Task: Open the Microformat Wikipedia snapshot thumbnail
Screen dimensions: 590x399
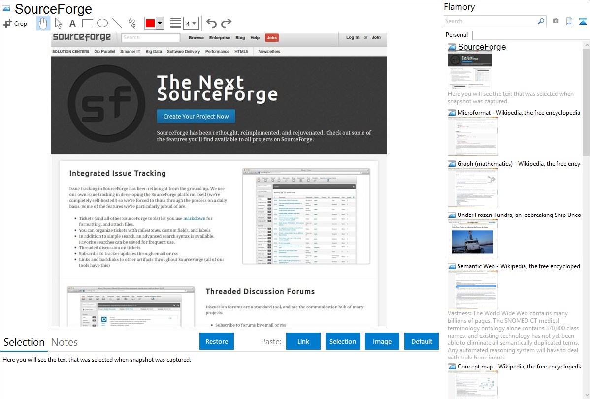Action: (473, 136)
